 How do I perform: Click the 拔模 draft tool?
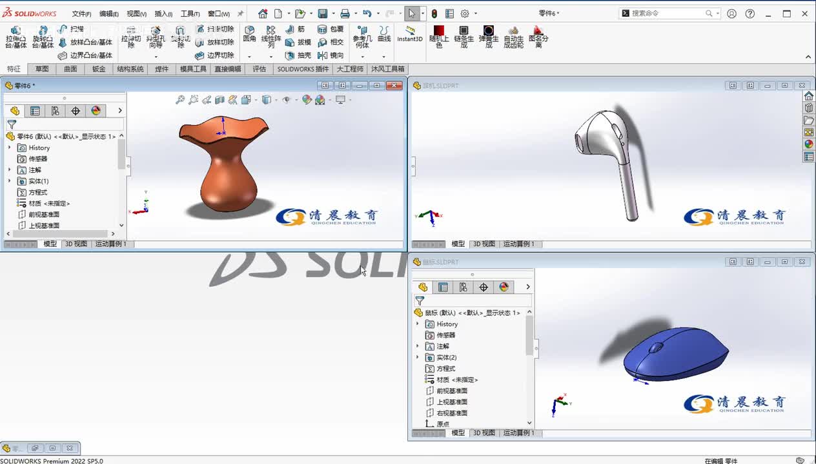[298, 43]
